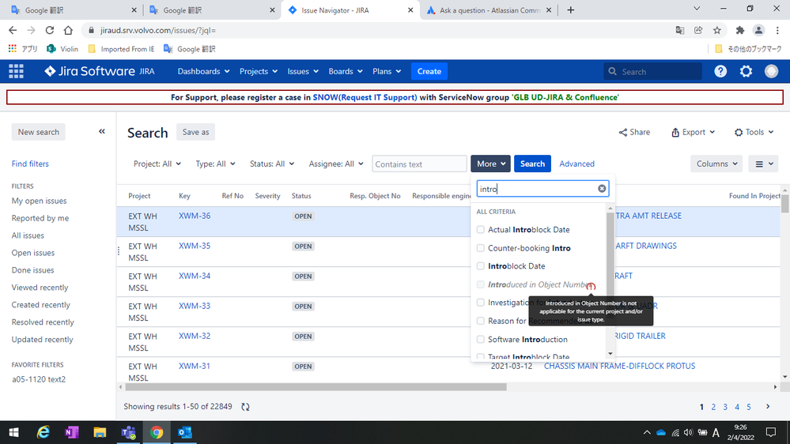
Task: Open the Windows notification center
Action: pyautogui.click(x=771, y=432)
